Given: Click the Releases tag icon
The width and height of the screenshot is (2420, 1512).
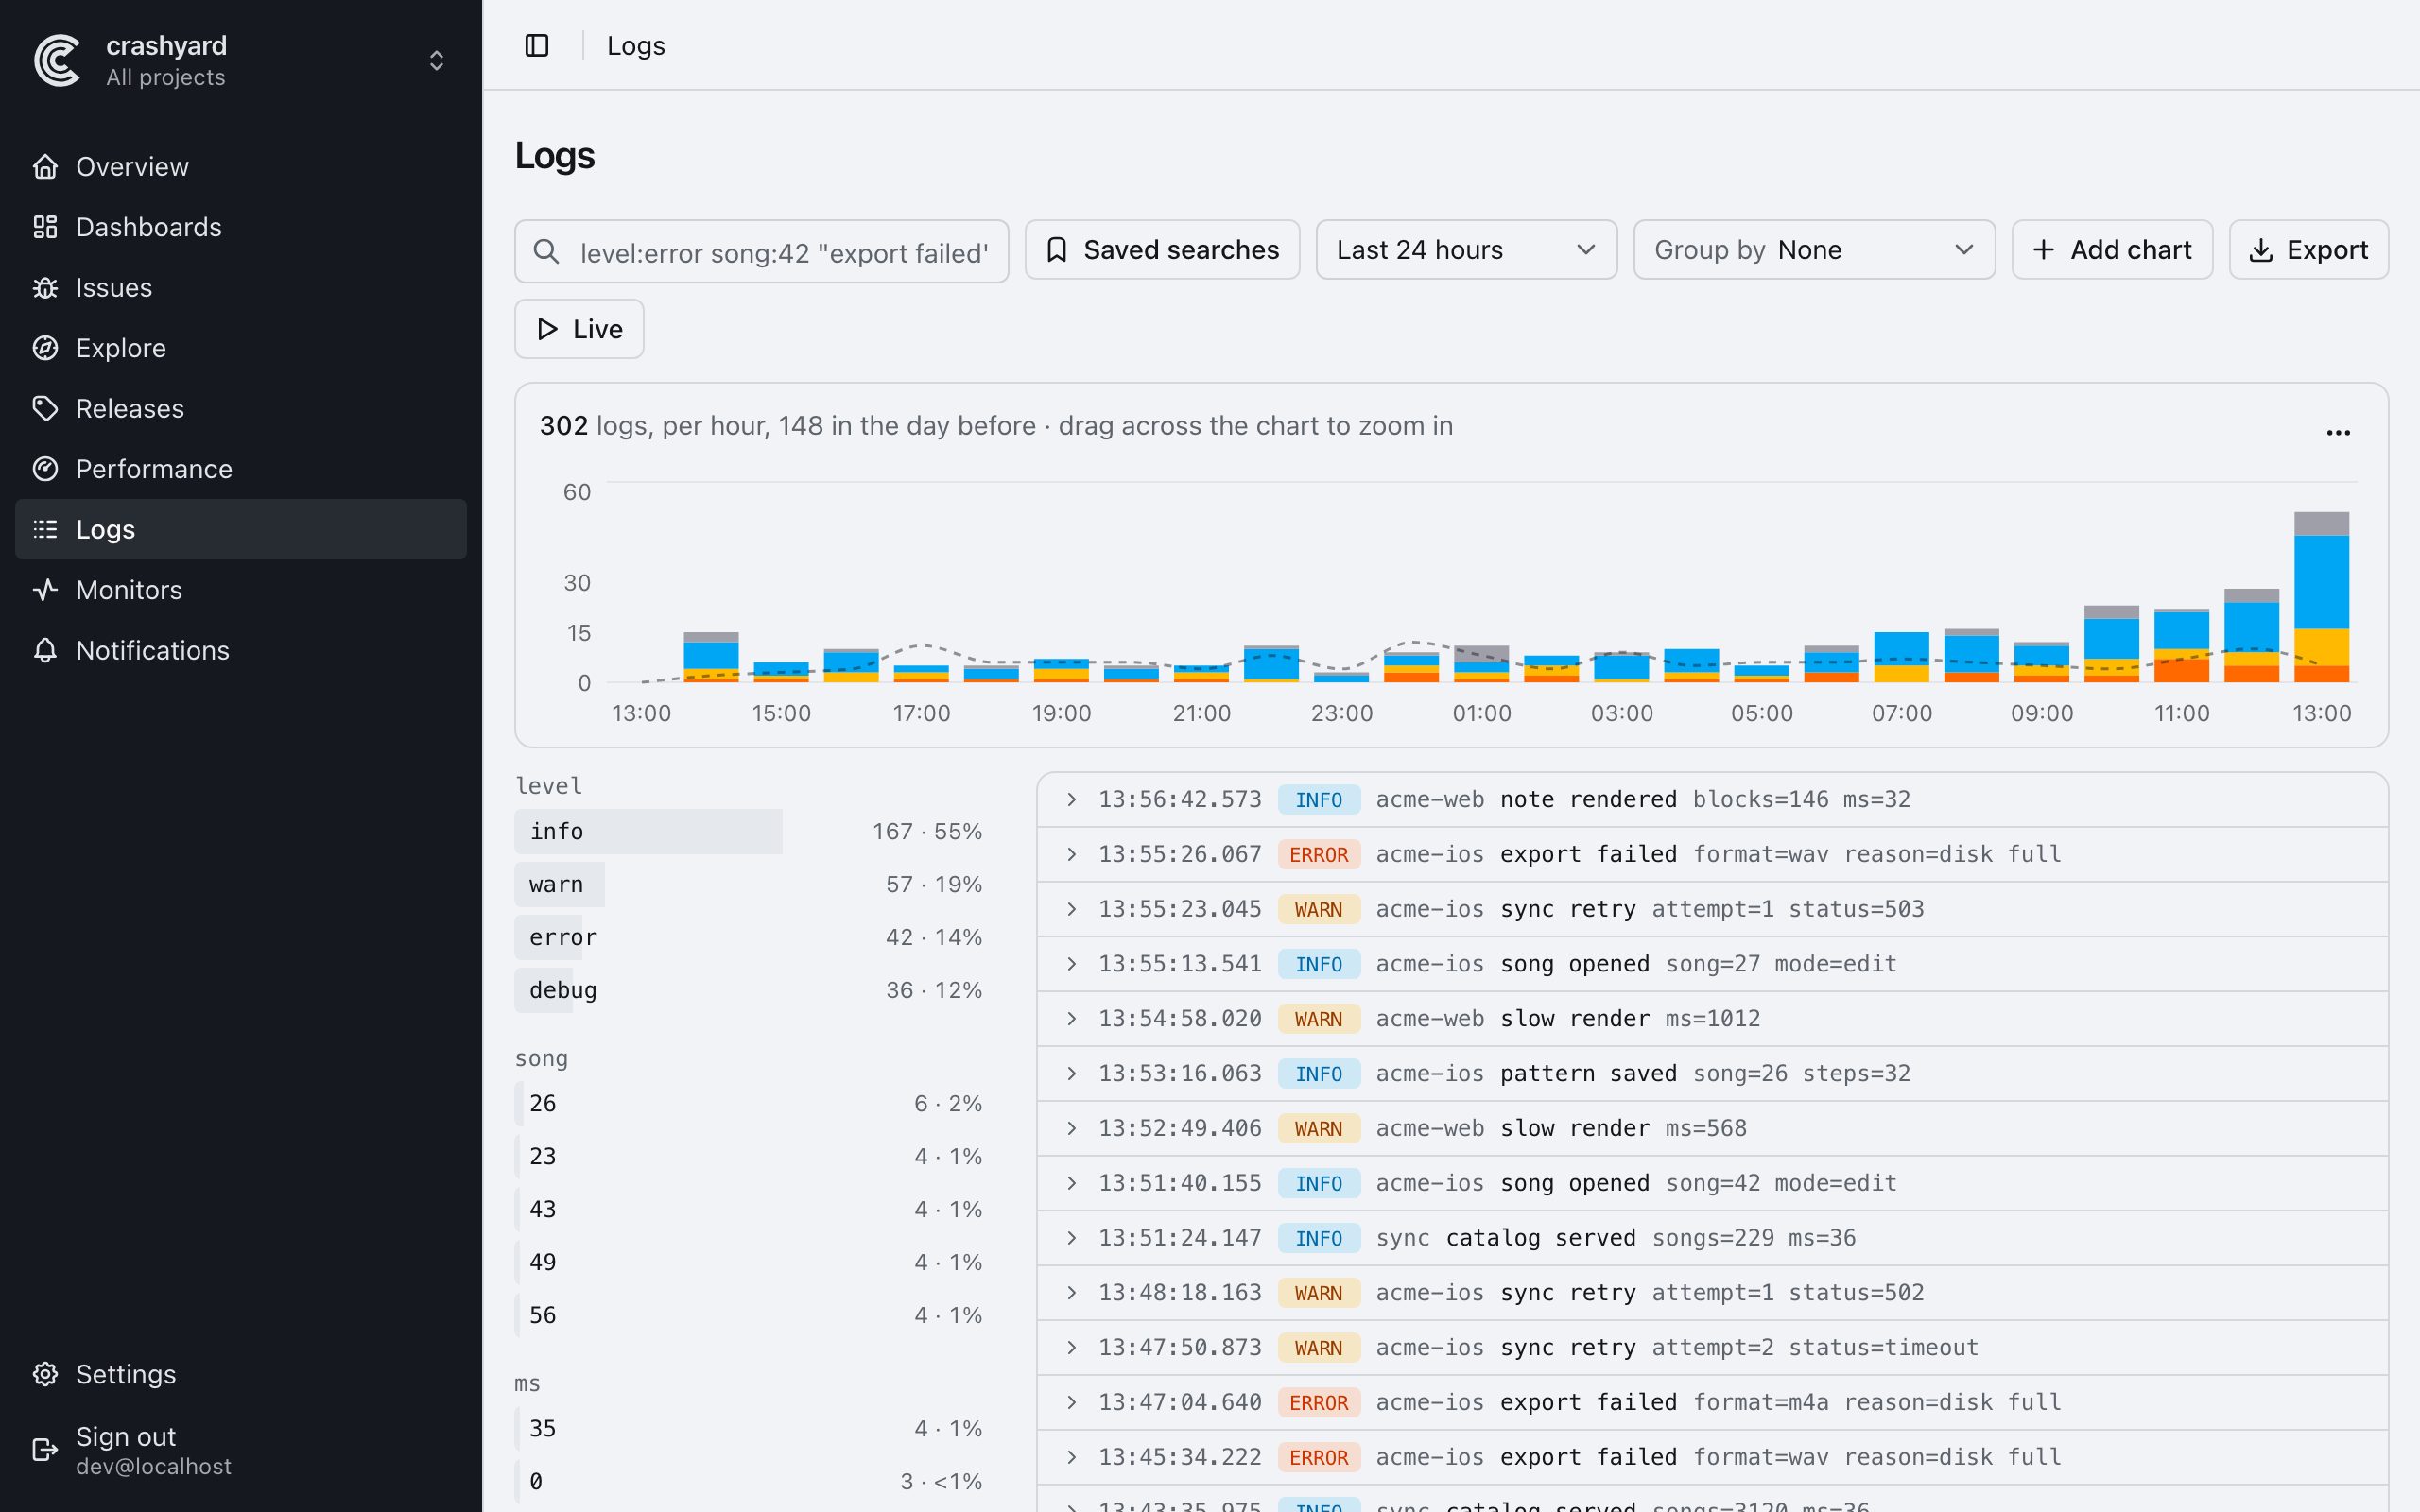Looking at the screenshot, I should pos(45,408).
